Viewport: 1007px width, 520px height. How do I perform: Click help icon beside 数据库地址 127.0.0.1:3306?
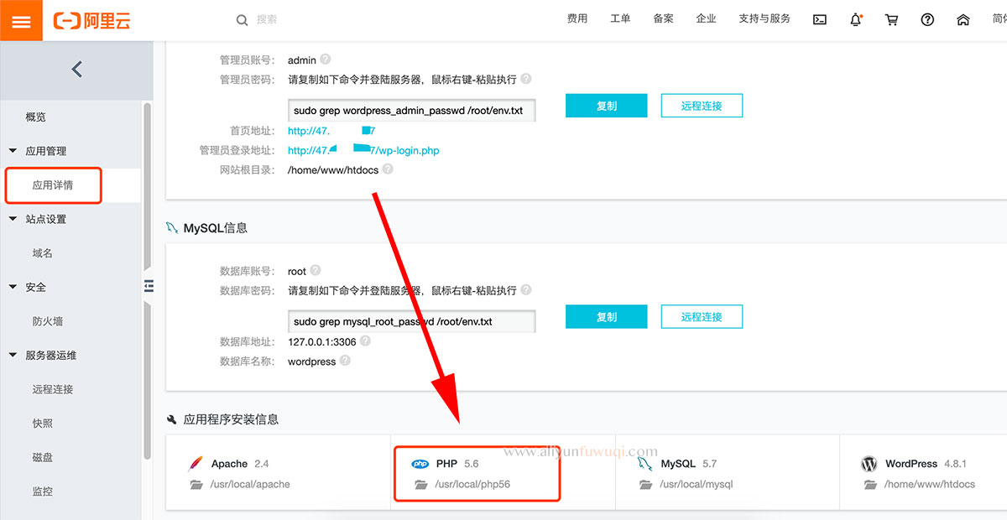(365, 341)
